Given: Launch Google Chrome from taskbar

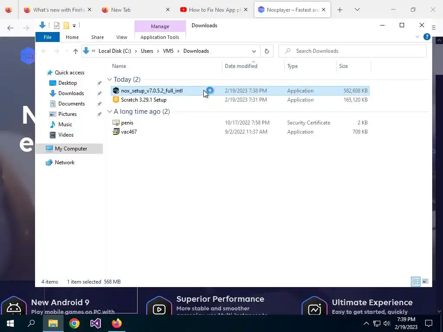Looking at the screenshot, I should [74, 323].
